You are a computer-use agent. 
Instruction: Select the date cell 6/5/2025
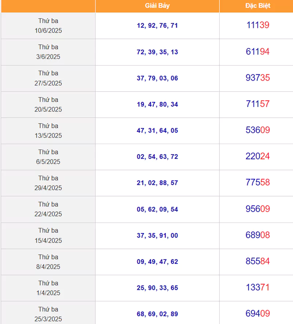[48, 157]
